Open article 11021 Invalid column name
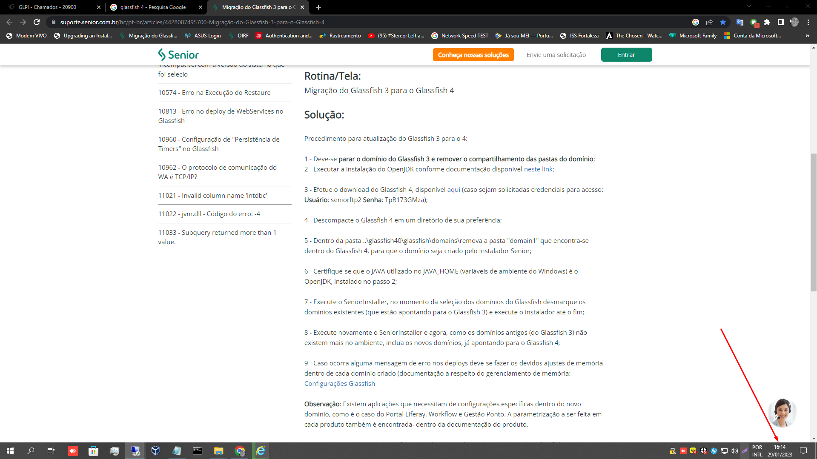The width and height of the screenshot is (817, 459). [x=212, y=195]
